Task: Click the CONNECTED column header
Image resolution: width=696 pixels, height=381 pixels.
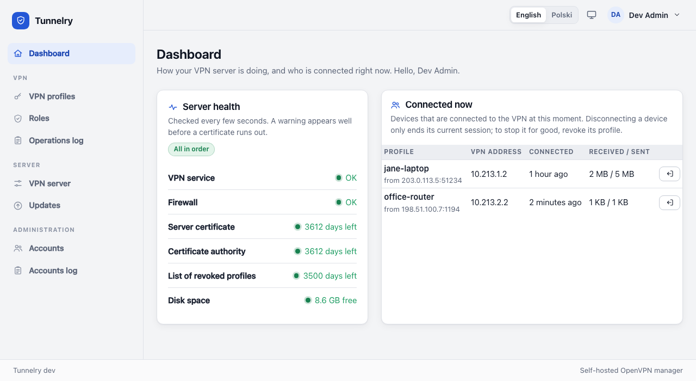Action: [x=551, y=152]
